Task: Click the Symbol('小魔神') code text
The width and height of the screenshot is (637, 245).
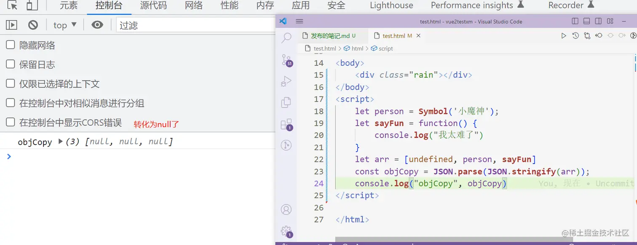Action: [x=457, y=111]
